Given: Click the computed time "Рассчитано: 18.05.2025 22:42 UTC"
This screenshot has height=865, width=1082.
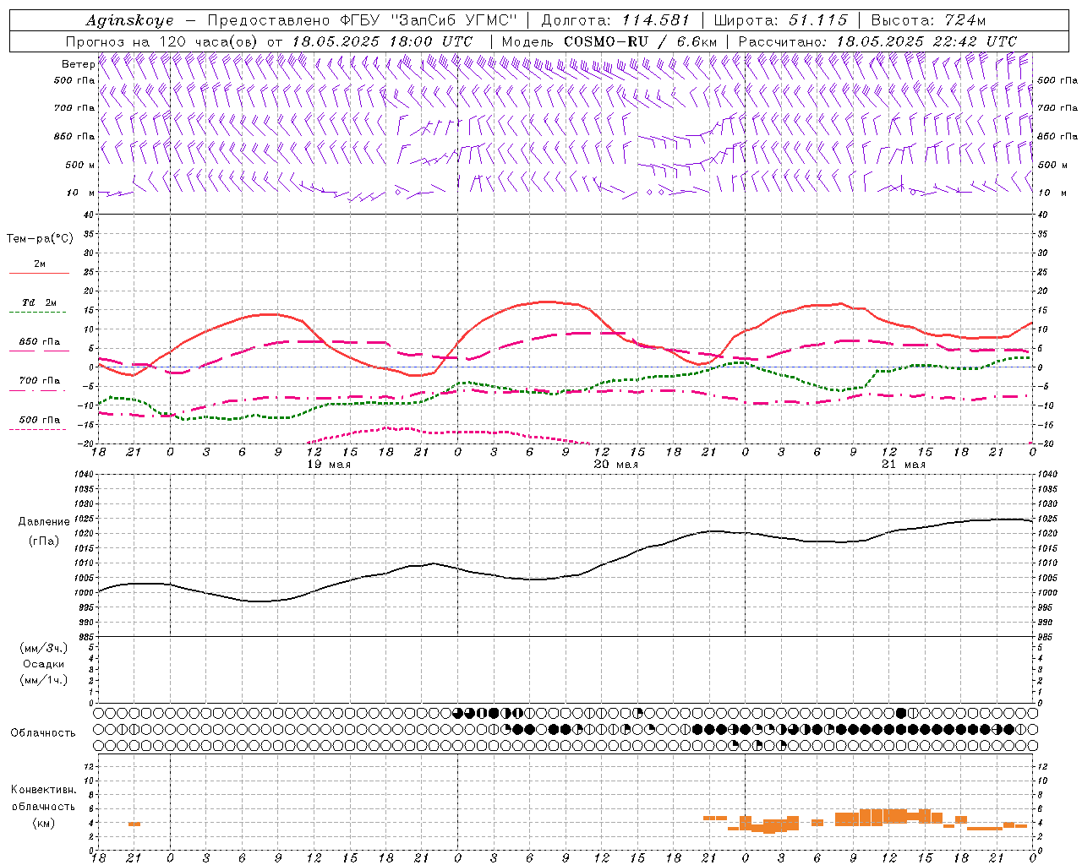Looking at the screenshot, I should click(x=877, y=41).
